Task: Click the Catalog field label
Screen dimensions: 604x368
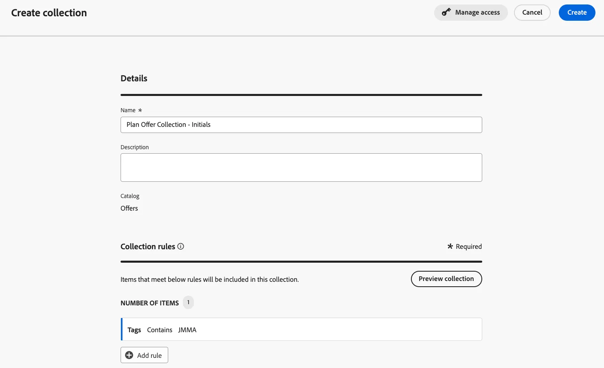Action: tap(130, 196)
